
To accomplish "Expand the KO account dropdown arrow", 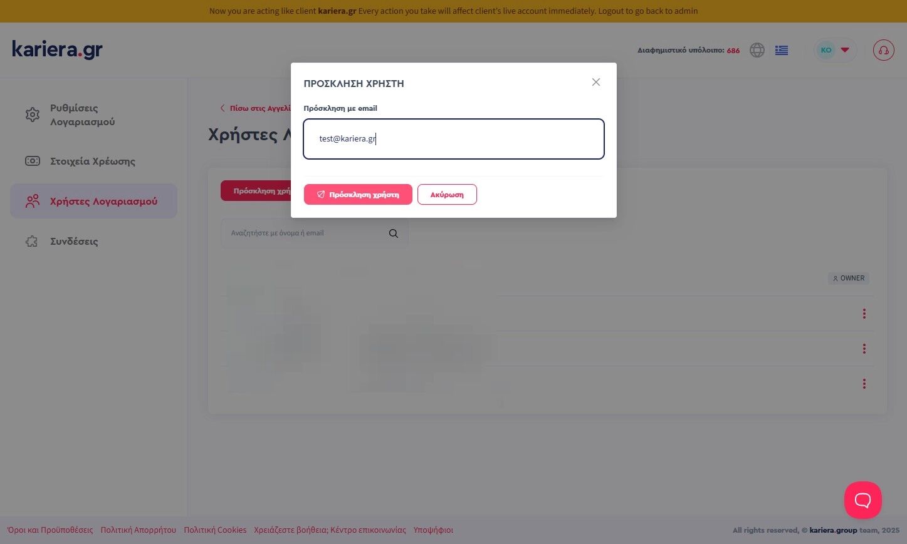I will pos(845,50).
